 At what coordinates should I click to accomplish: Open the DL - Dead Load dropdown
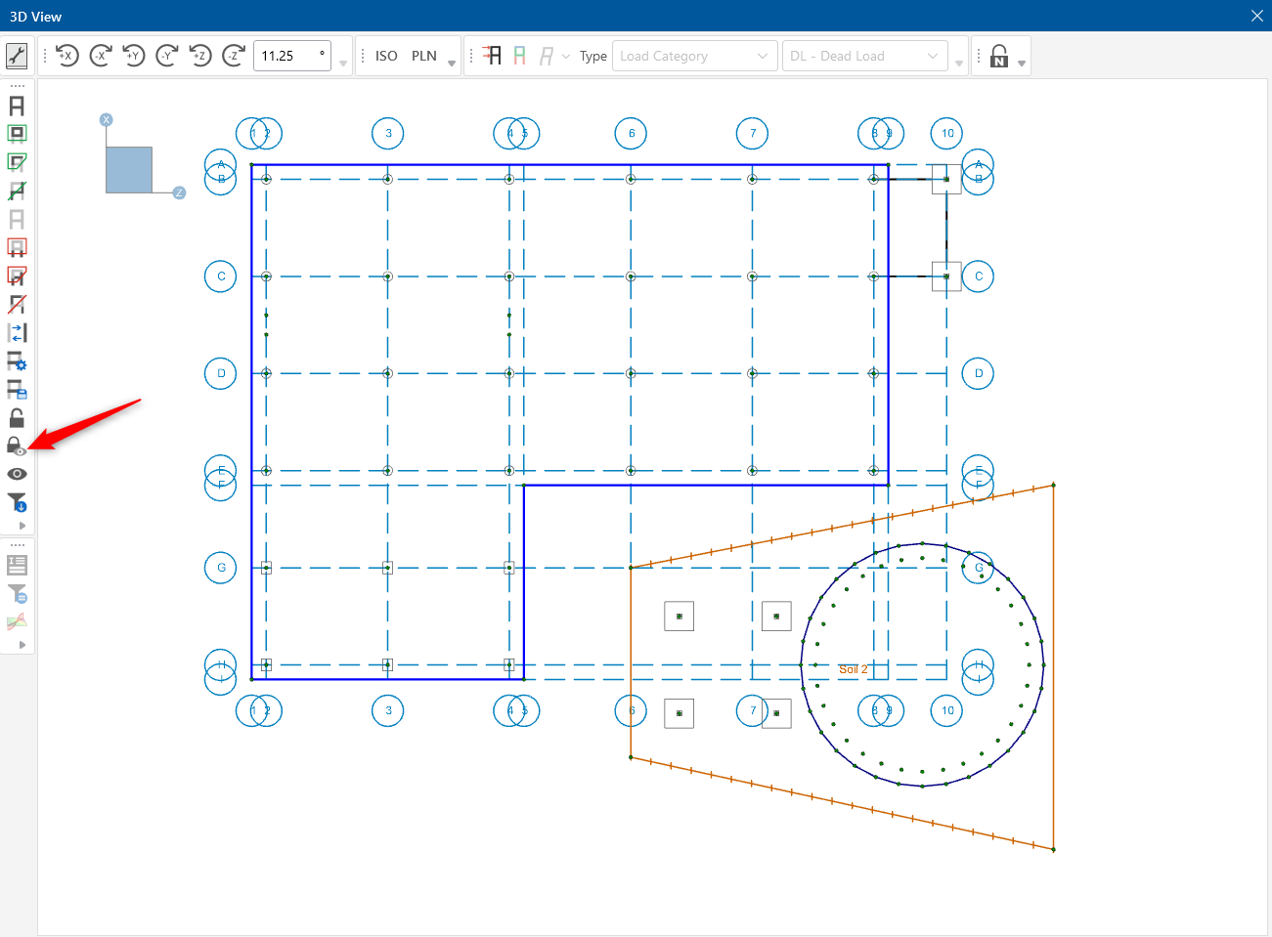(864, 56)
